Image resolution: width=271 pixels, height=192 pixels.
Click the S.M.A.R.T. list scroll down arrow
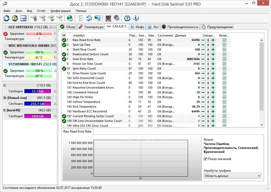click(261, 125)
